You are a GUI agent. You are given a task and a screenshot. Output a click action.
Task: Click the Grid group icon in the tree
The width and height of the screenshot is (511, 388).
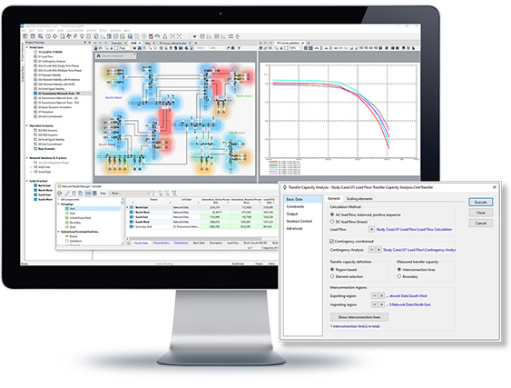tap(67, 208)
